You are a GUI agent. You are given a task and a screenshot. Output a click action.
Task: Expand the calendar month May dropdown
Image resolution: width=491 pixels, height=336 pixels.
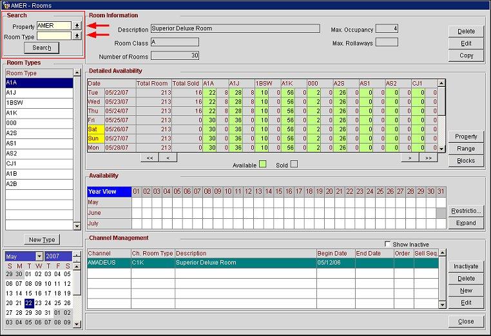39,257
